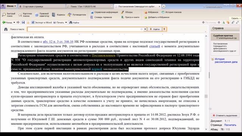
Task: Switch to Стартовая страница tab
Action: click(42, 6)
